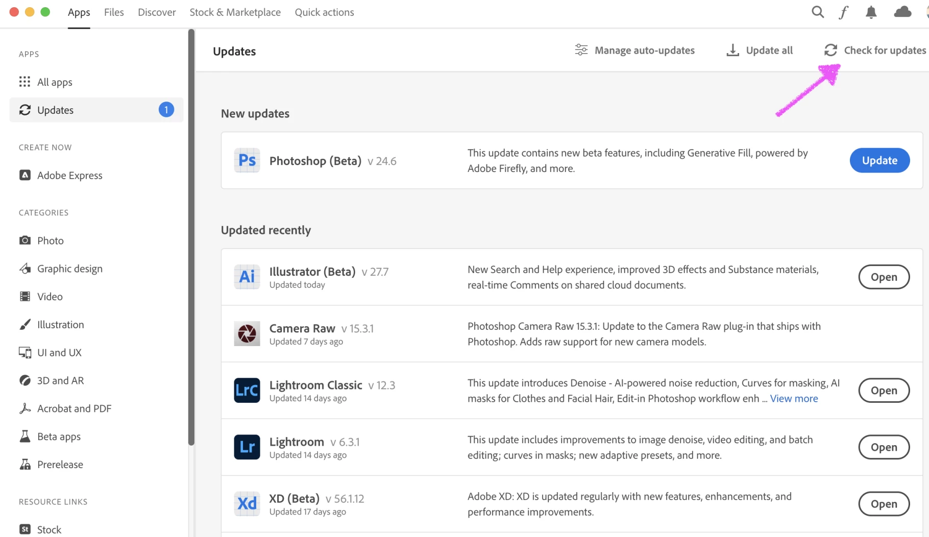Open the notifications bell
This screenshot has height=537, width=929.
click(871, 12)
